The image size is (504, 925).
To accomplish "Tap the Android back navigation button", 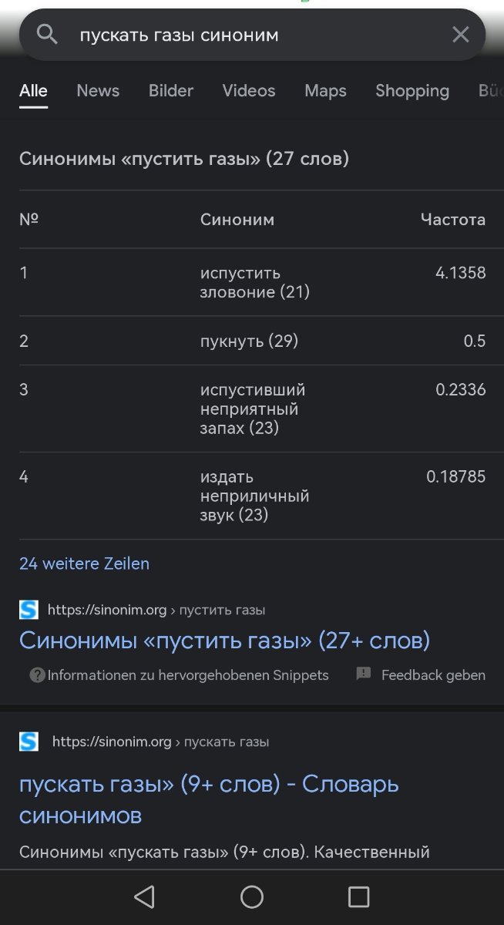I will tap(144, 896).
